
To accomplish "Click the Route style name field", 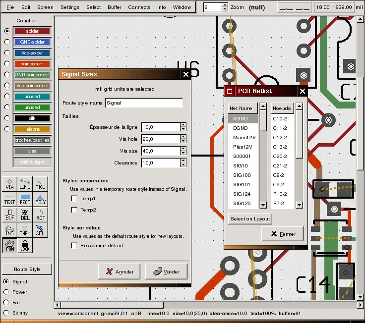I will 144,103.
